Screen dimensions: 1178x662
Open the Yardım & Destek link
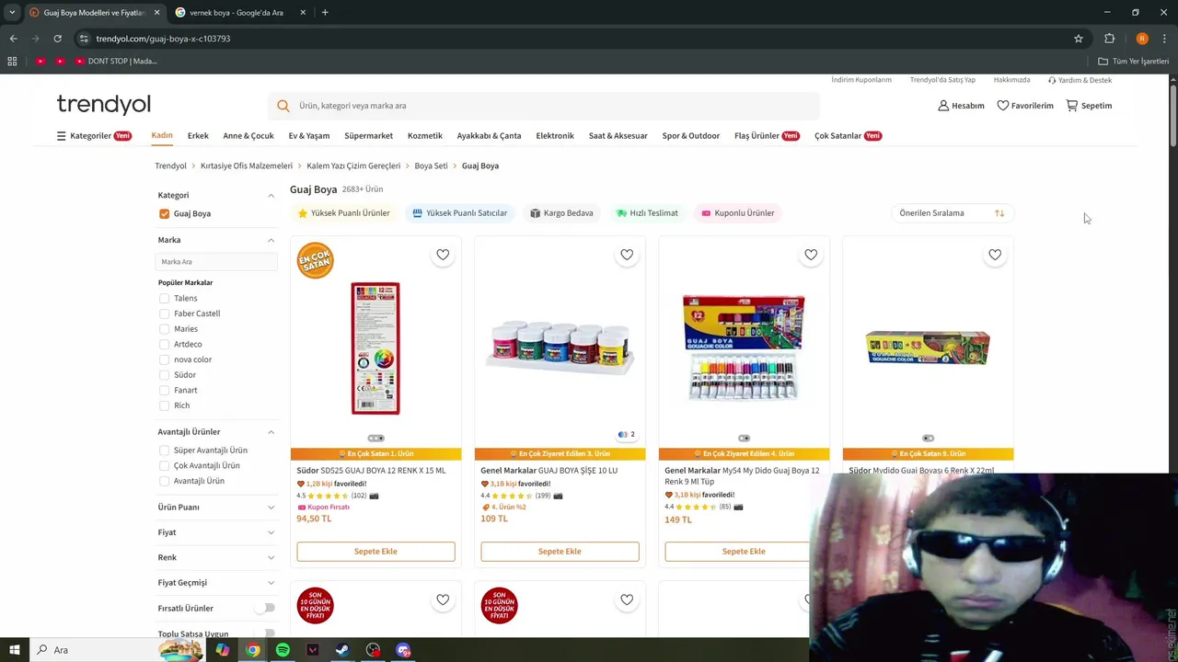tap(1080, 80)
